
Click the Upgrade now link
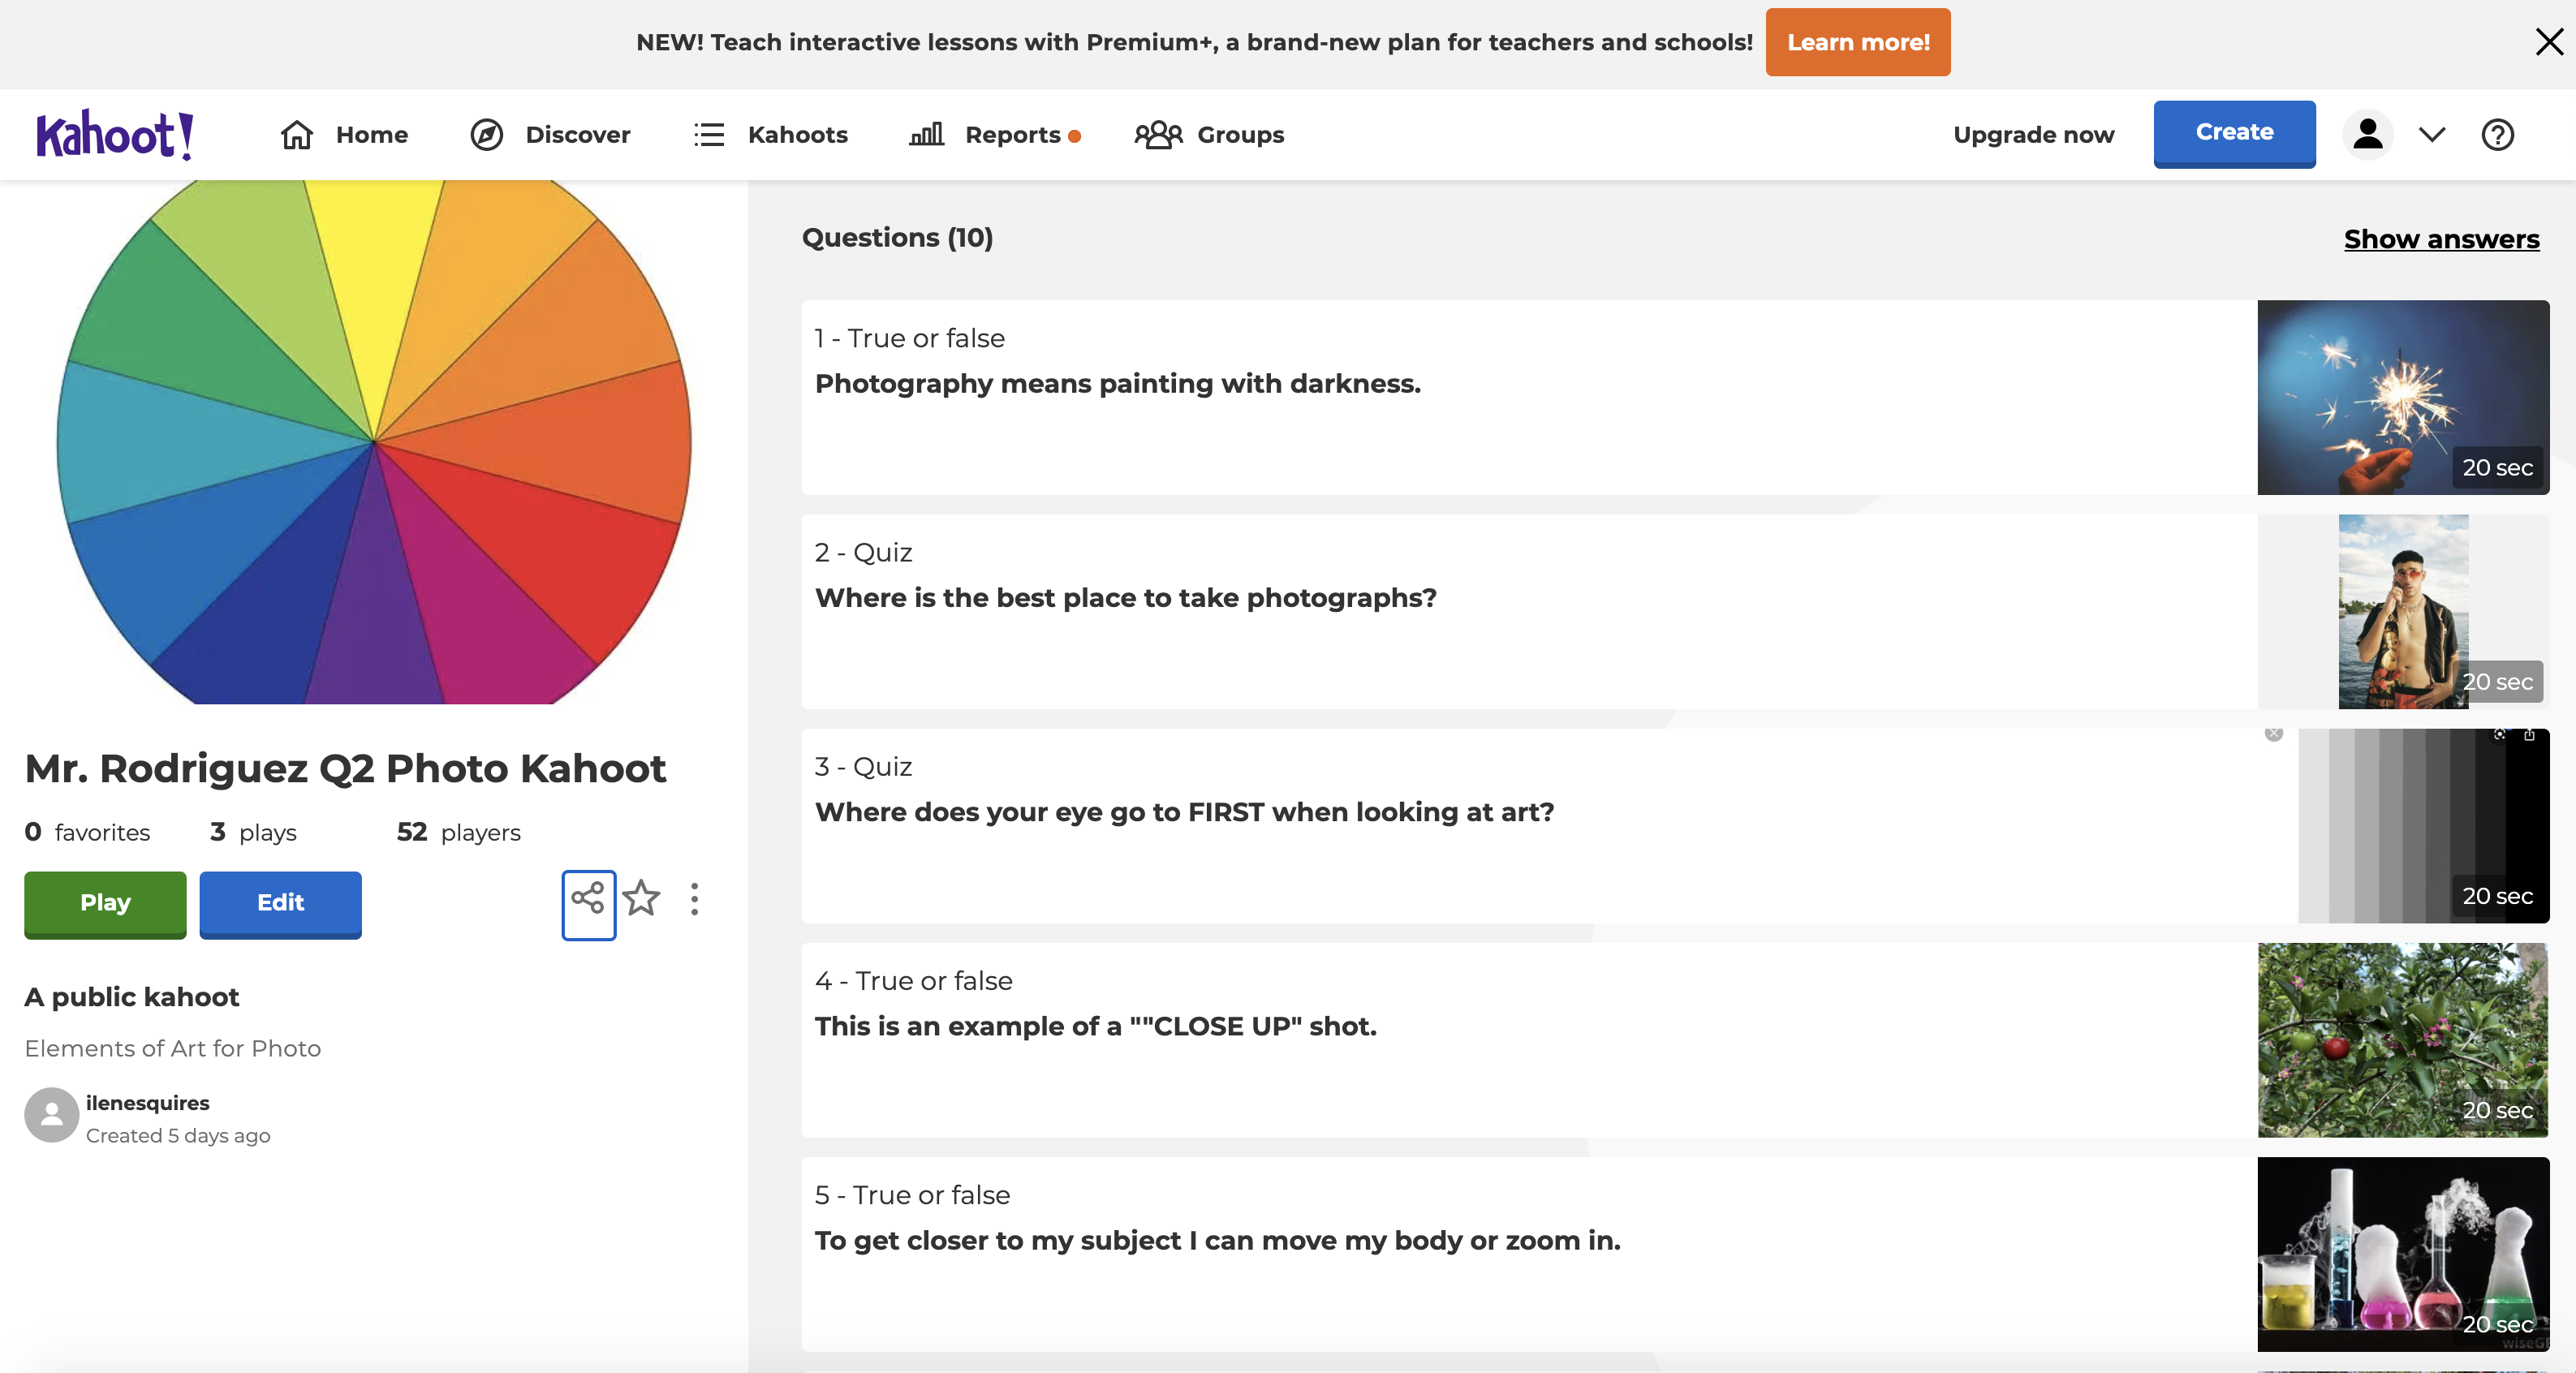[x=2033, y=134]
